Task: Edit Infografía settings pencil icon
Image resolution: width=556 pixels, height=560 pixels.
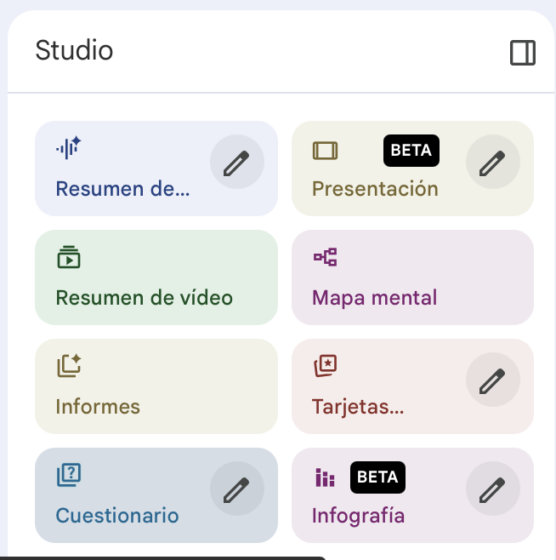Action: click(493, 489)
